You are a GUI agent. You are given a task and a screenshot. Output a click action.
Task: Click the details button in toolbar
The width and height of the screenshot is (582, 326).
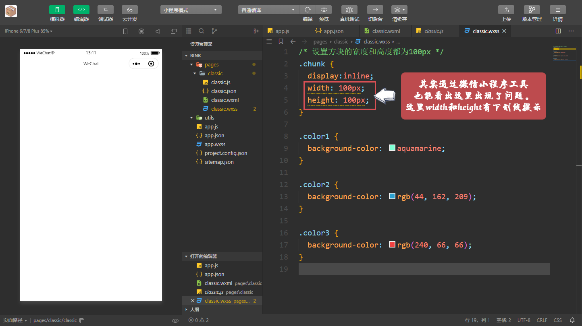tap(557, 10)
